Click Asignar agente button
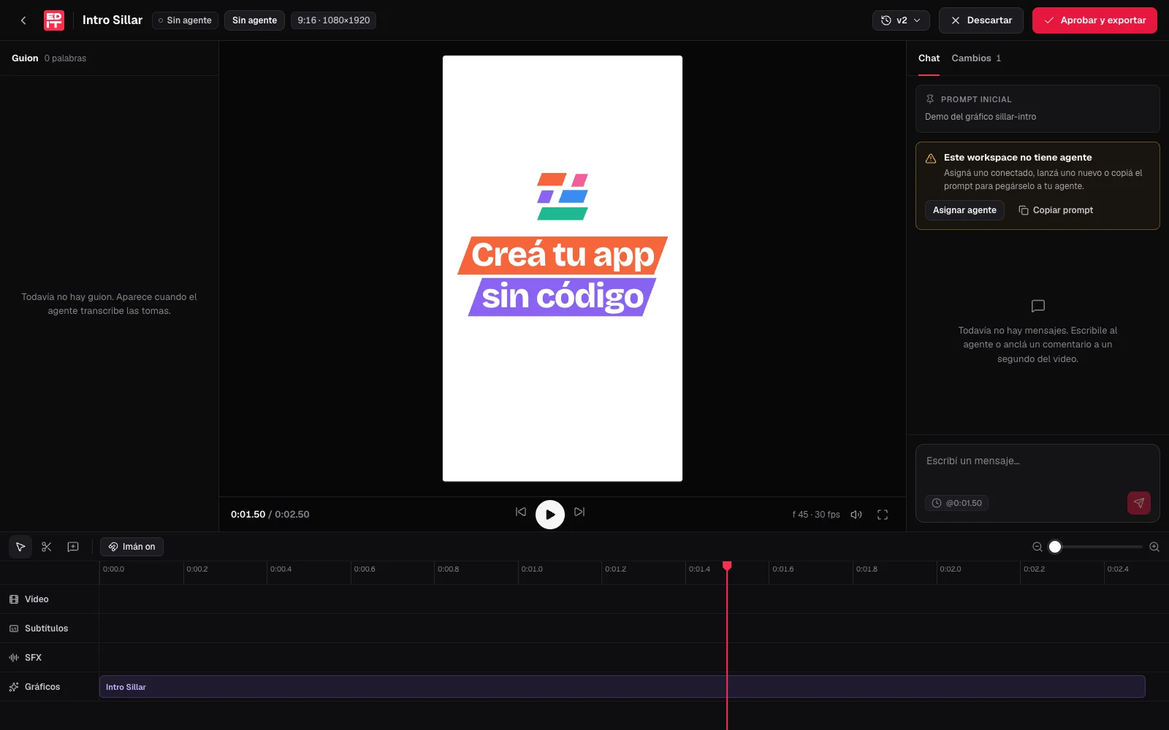The image size is (1169, 730). 964,210
